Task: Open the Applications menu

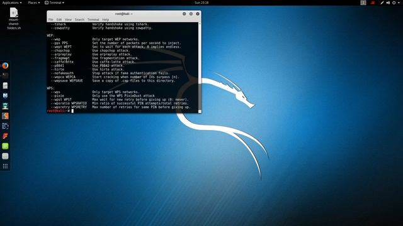Action: coord(12,3)
